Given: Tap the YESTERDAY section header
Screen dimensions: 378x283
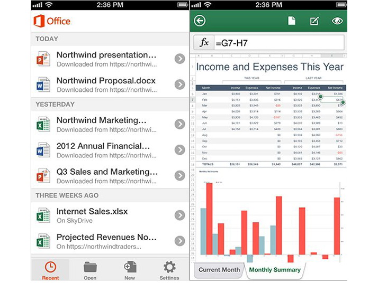Looking at the screenshot, I should click(x=55, y=105).
